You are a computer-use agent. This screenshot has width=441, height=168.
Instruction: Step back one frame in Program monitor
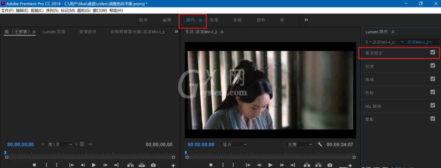tap(259, 165)
